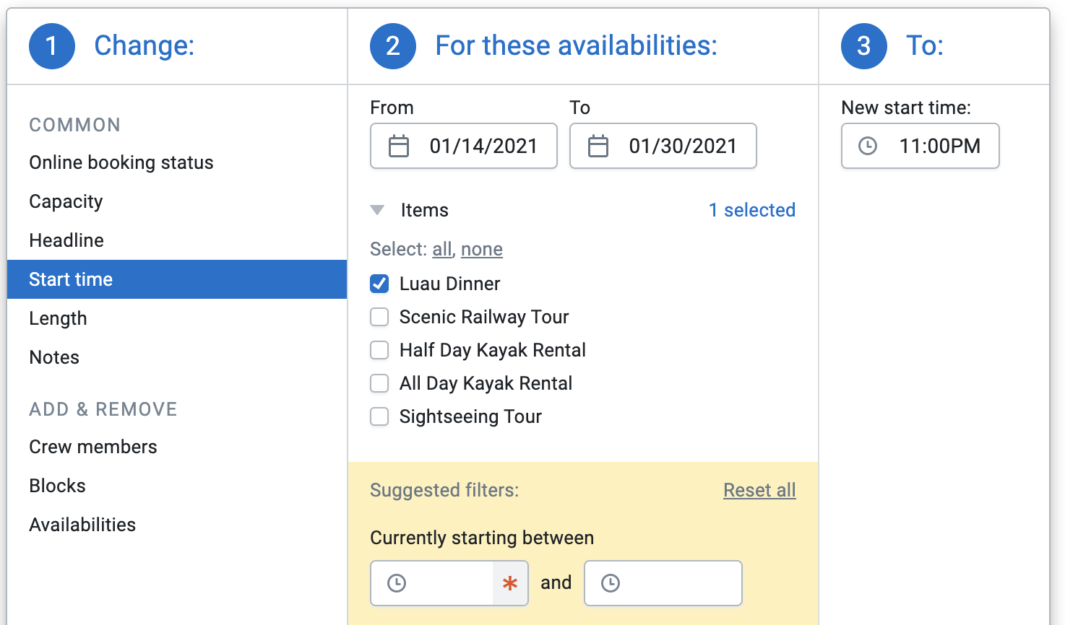Open the new start time clock picker

(x=866, y=146)
